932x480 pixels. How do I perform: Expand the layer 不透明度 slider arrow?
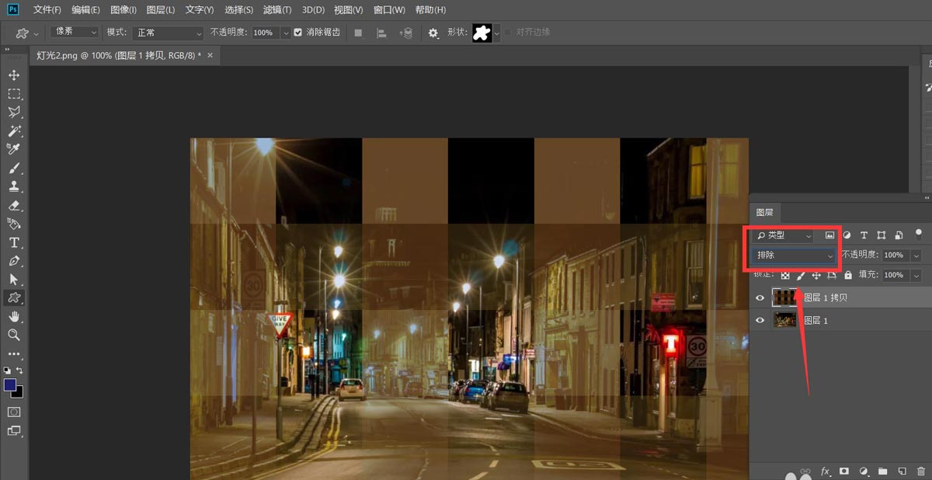tap(916, 255)
